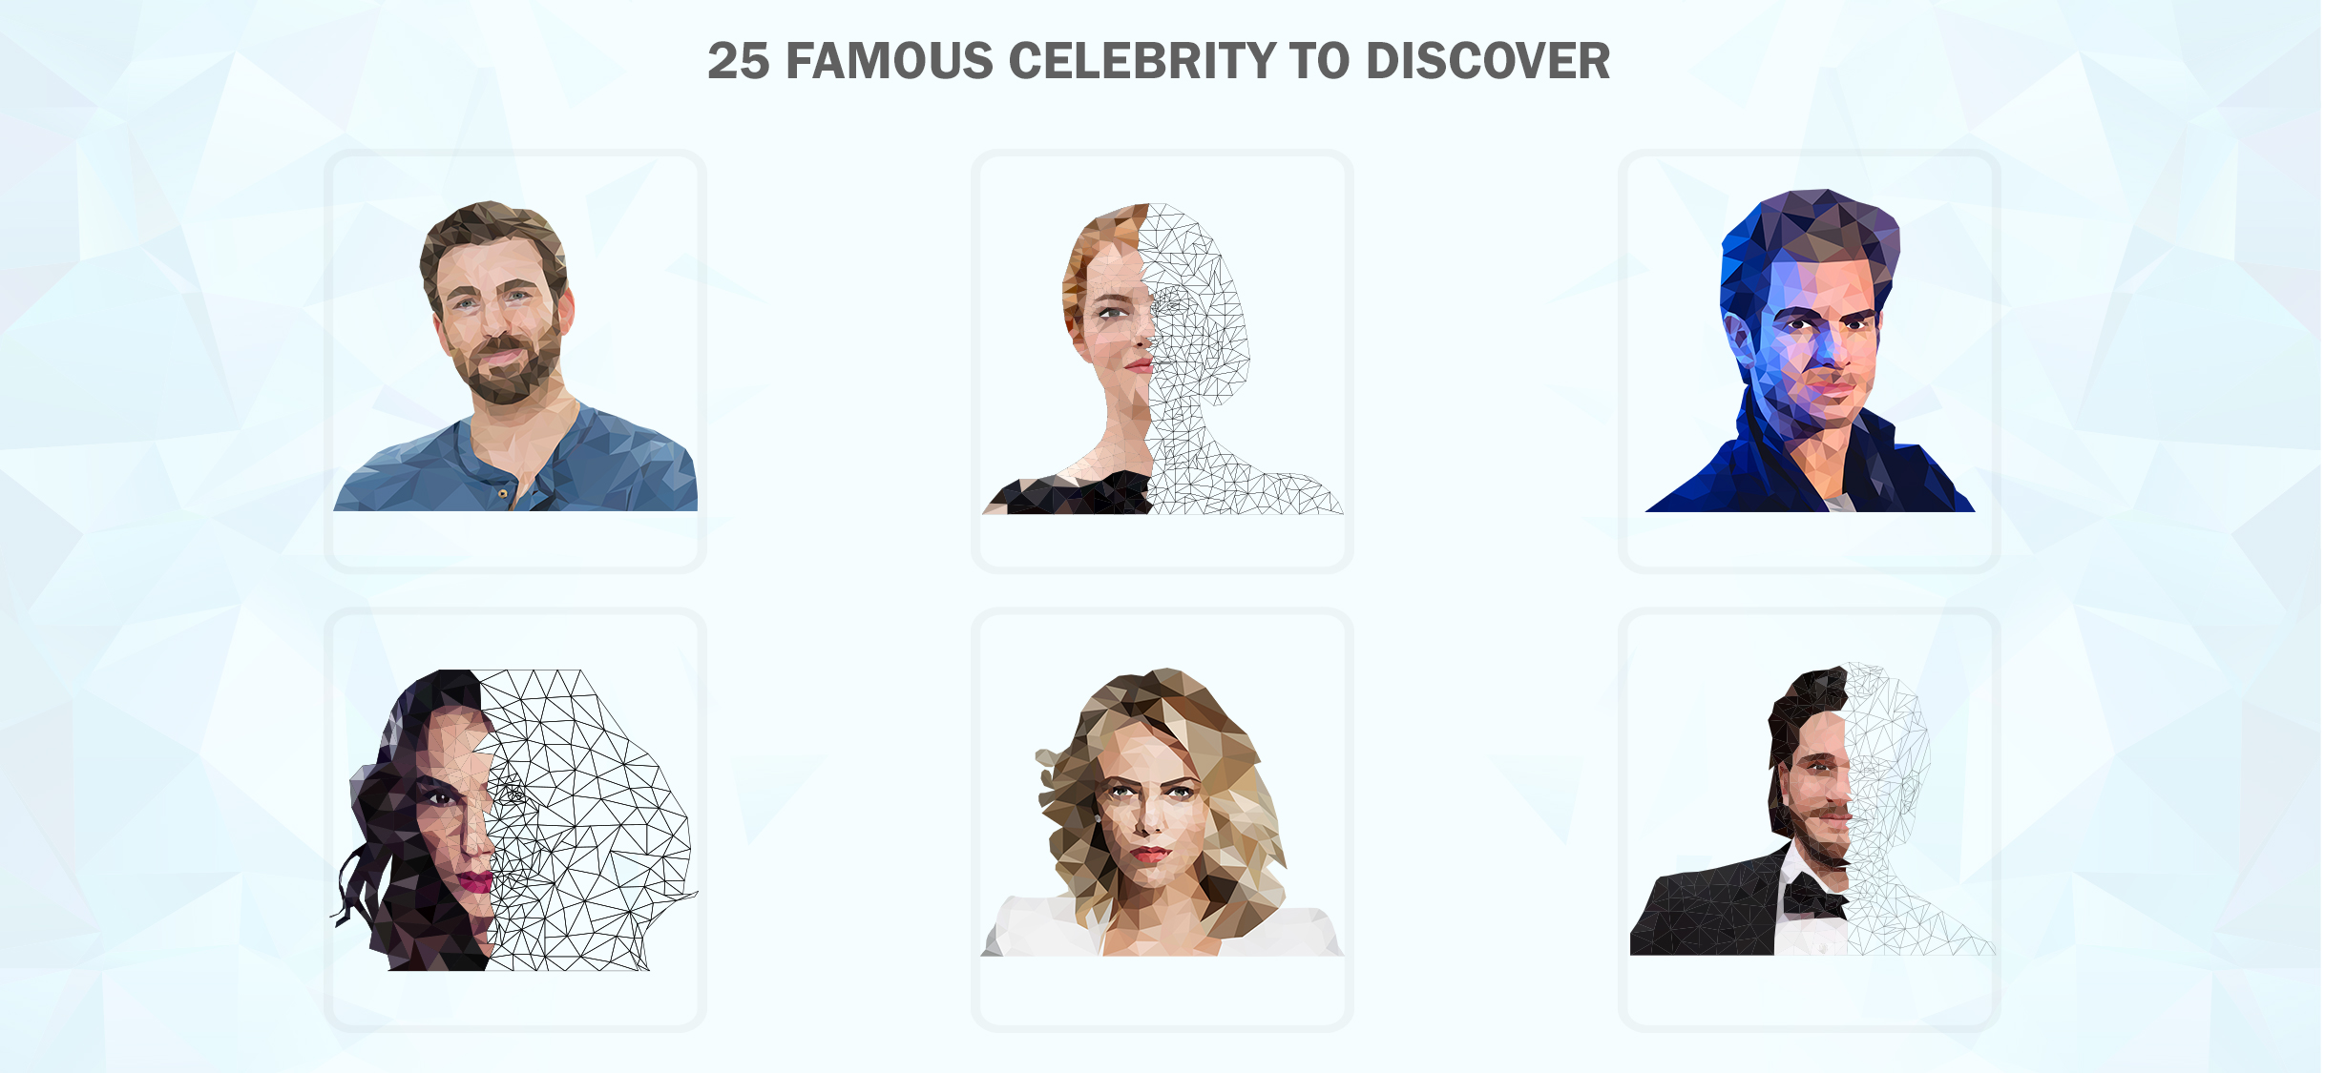Click the empty caption area under bearded man card
Image resolution: width=2325 pixels, height=1073 pixels.
(x=515, y=539)
